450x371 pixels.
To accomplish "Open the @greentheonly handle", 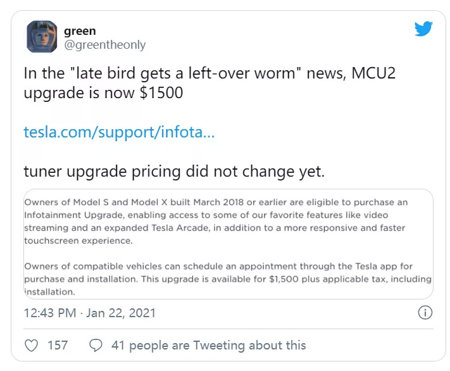I will point(104,44).
